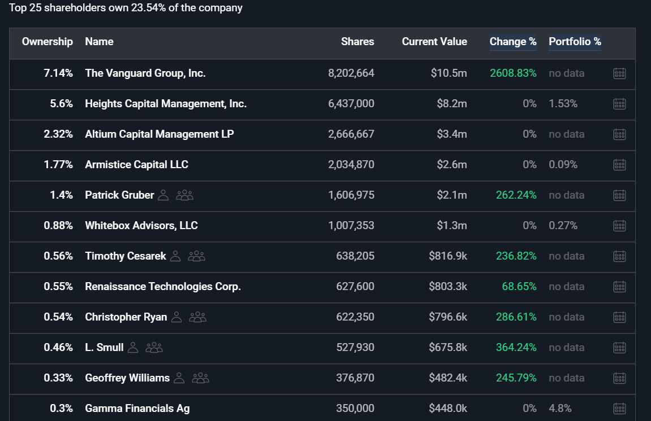Click the Current Value column header

tap(434, 42)
